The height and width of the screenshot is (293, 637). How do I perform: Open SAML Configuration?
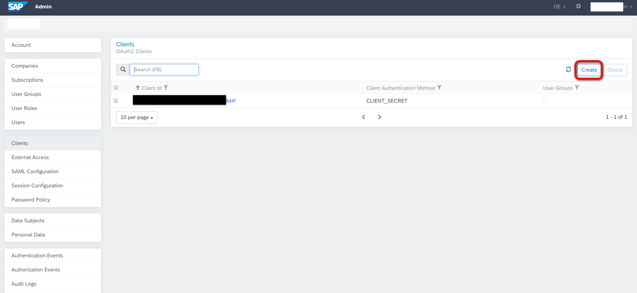click(53, 172)
